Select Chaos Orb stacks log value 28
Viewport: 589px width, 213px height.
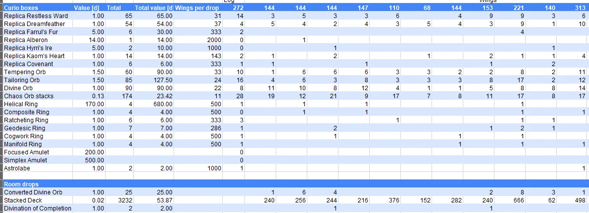tap(240, 96)
